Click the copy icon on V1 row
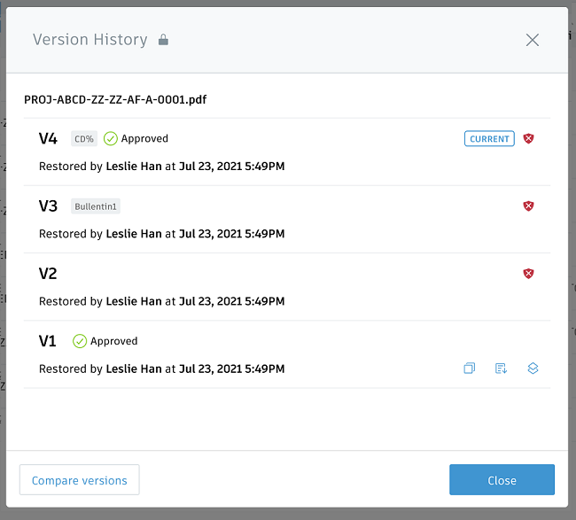This screenshot has width=576, height=520. click(470, 369)
